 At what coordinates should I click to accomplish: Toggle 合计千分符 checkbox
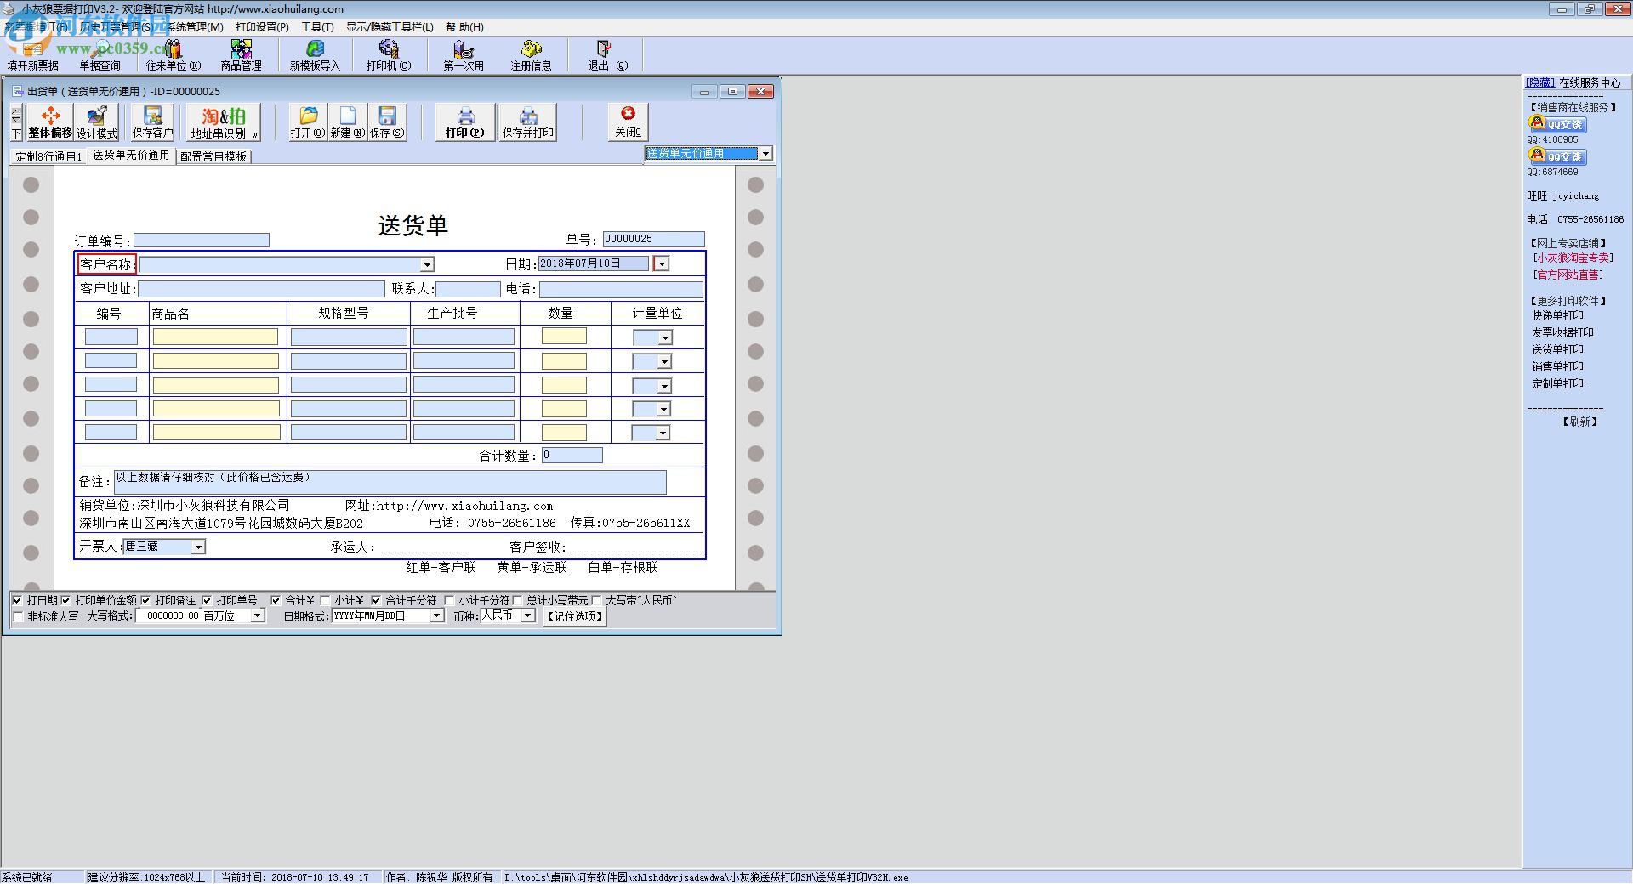(376, 600)
